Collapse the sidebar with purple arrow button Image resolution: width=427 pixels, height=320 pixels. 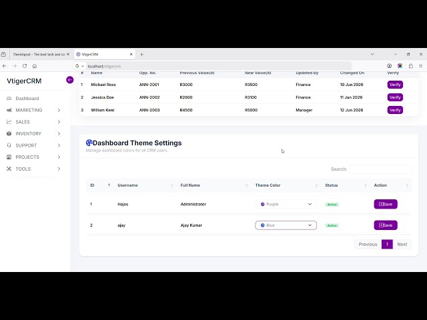coord(69,80)
